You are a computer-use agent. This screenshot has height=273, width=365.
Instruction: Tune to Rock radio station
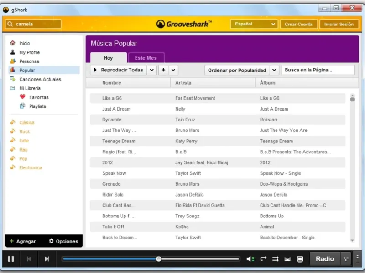coord(25,131)
